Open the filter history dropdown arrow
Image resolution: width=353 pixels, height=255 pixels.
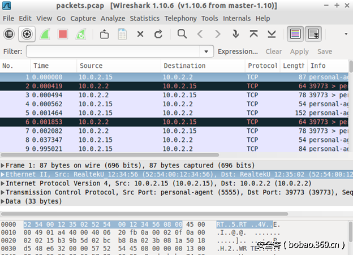(208, 51)
